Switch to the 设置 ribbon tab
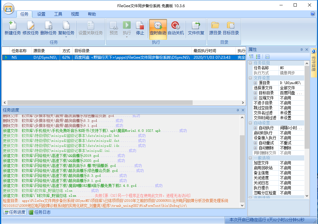 point(41,14)
